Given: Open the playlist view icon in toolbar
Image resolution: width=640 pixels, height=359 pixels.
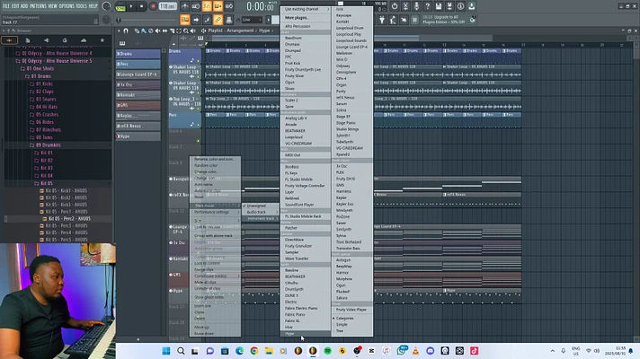Looking at the screenshot, I should coord(185,20).
